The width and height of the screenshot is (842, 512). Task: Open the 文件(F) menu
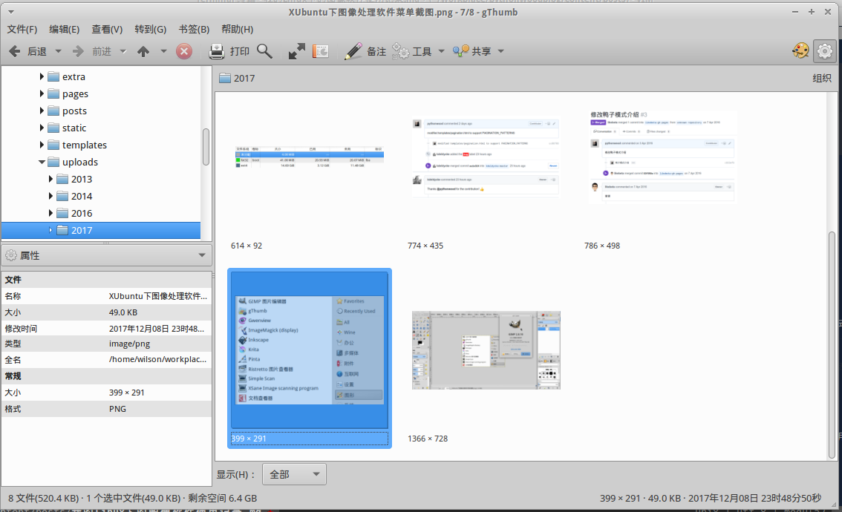22,29
